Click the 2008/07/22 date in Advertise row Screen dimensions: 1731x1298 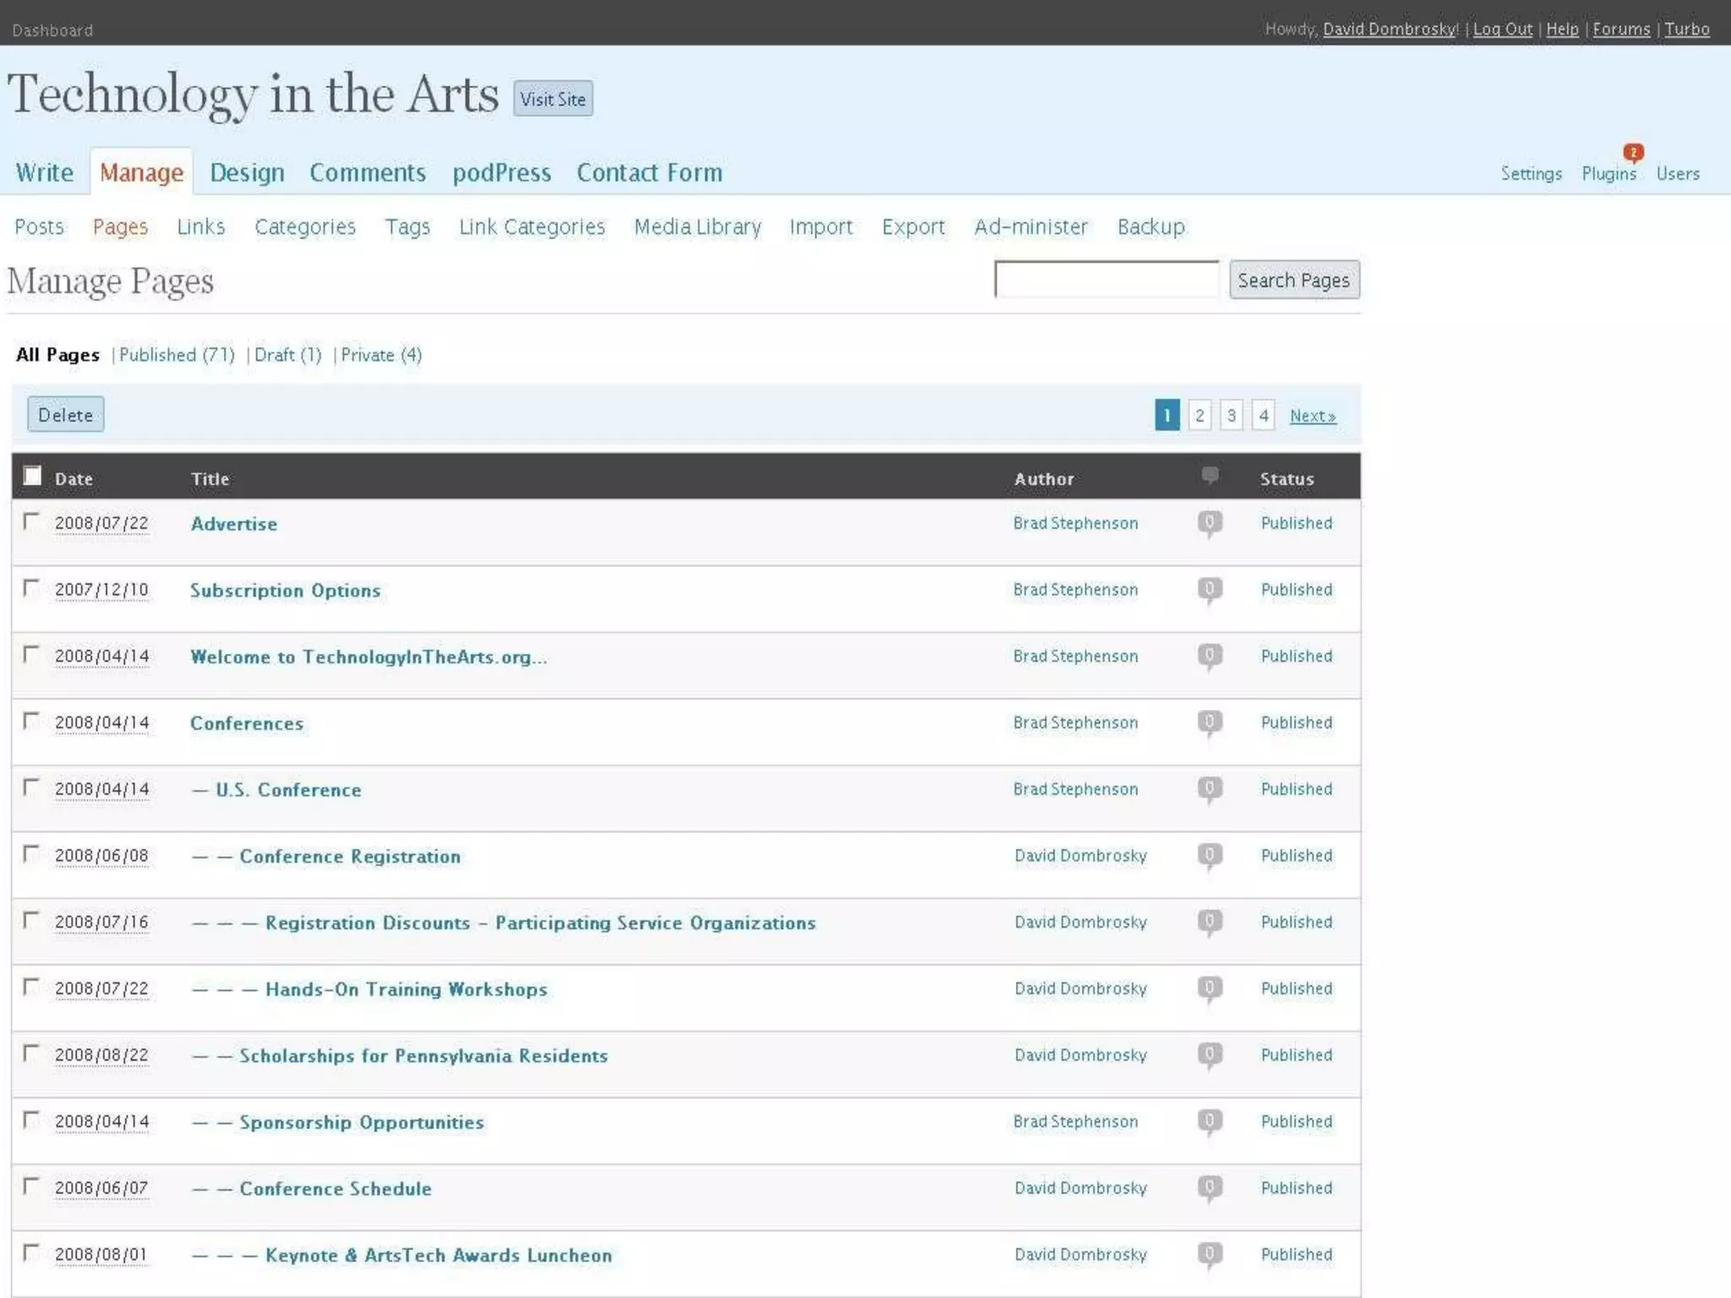click(101, 524)
